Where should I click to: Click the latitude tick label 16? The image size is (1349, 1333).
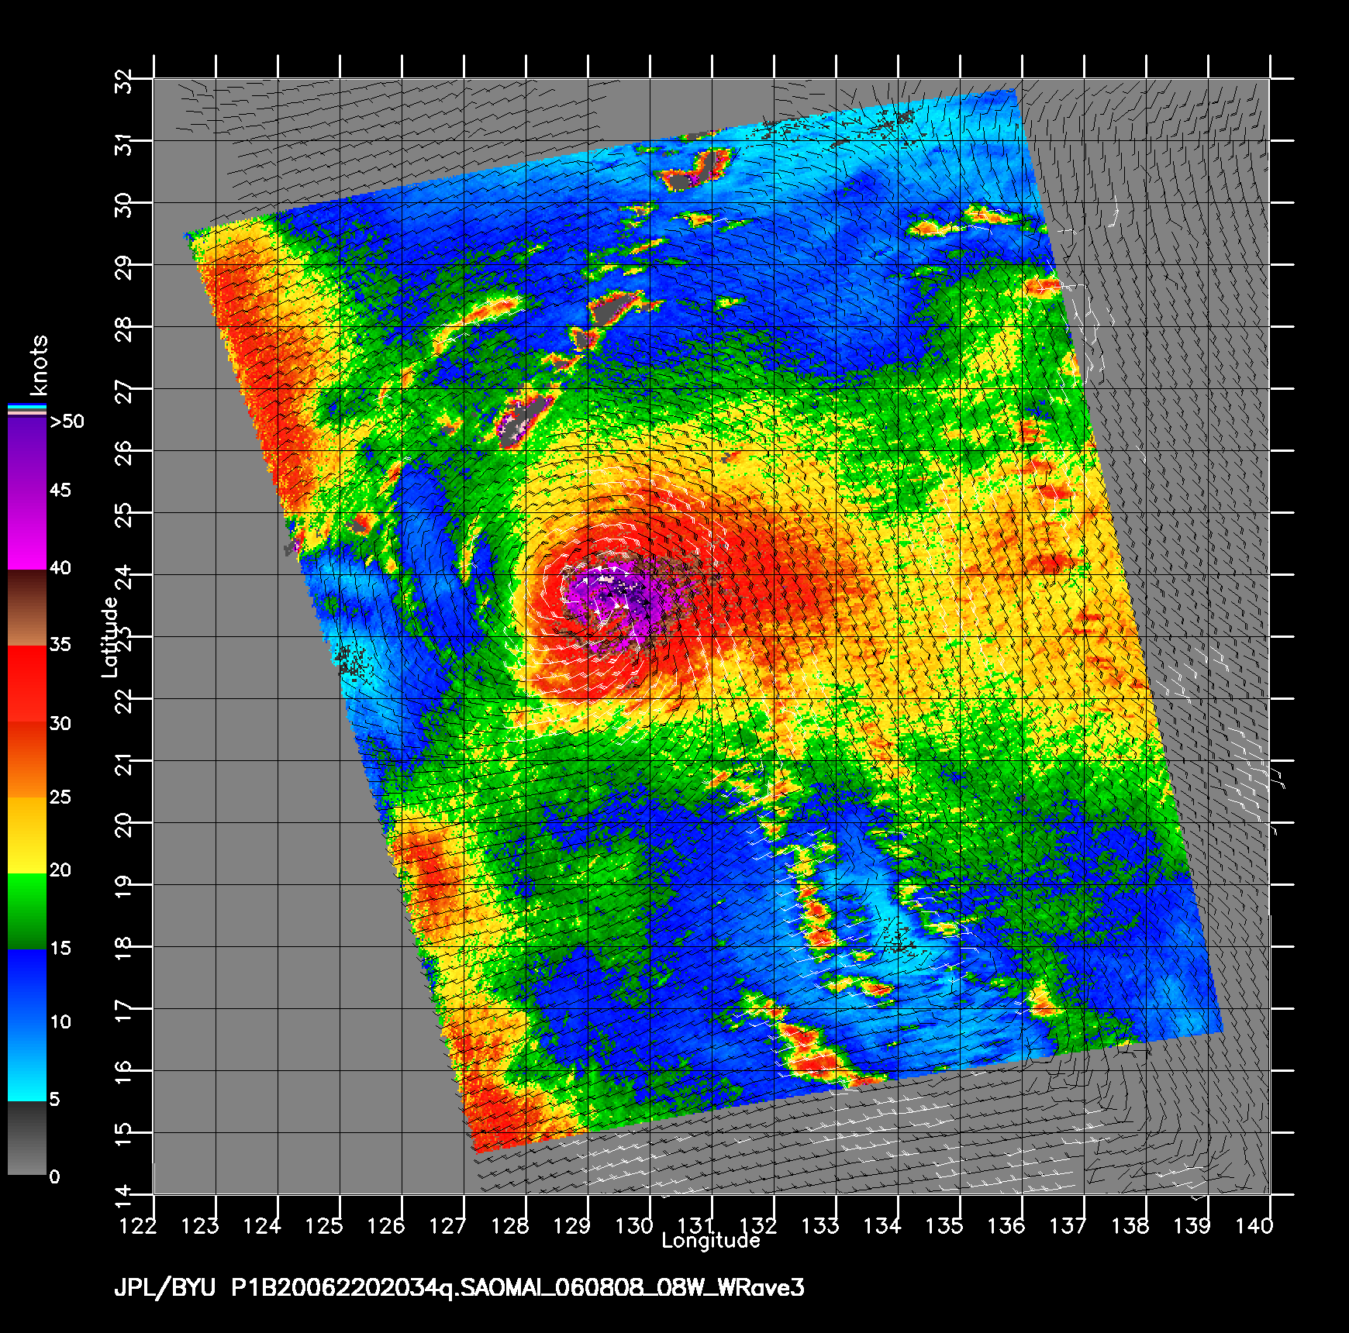(124, 1073)
